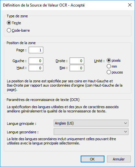Viewport: 135px width, 167px height.
Task: Open the Anglais (US) language combo box
Action: tap(91, 123)
